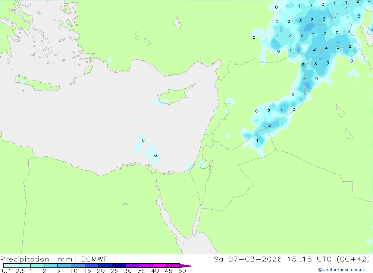The image size is (373, 273).
Task: Click the 1–2 mm legend color swatch
Action: [37, 266]
